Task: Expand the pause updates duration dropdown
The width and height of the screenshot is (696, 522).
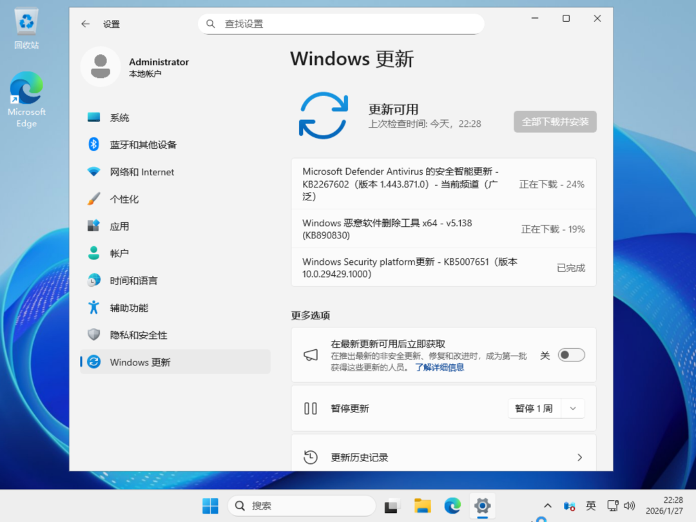Action: pyautogui.click(x=573, y=409)
